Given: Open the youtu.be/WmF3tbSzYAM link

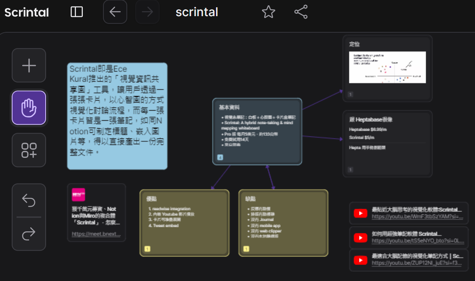Looking at the screenshot, I should pos(418,216).
